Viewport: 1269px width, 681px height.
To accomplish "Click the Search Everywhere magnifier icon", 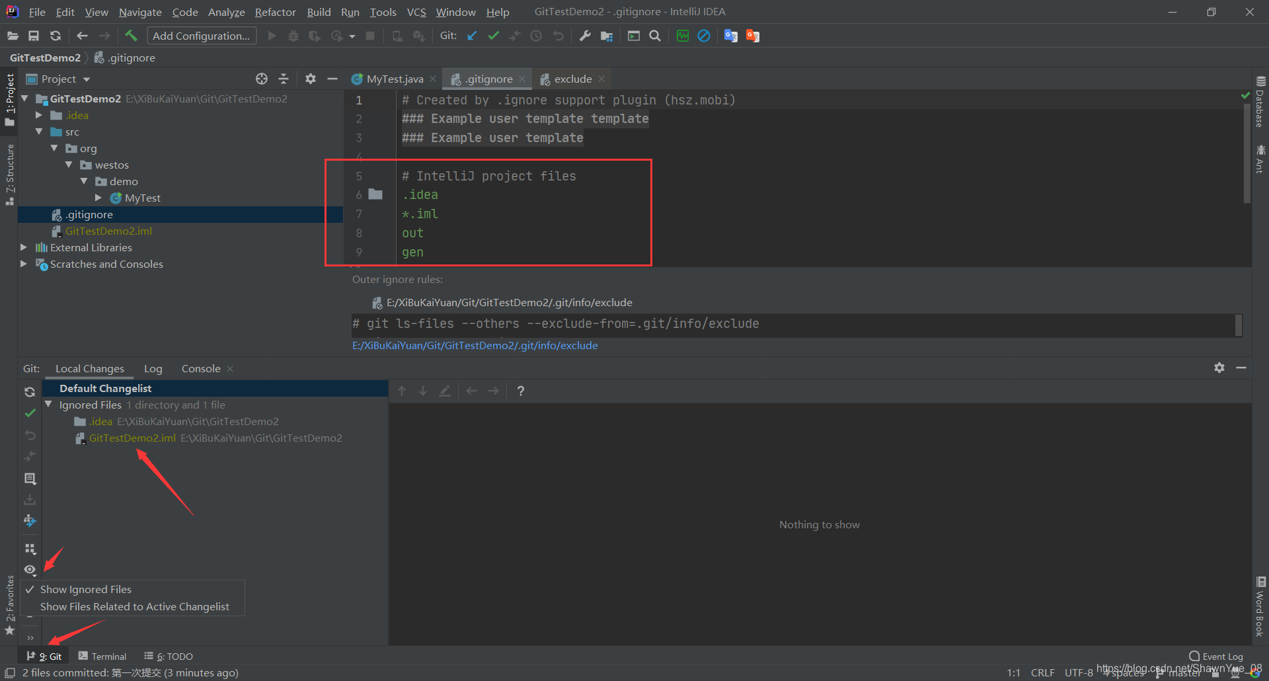I will pos(655,36).
